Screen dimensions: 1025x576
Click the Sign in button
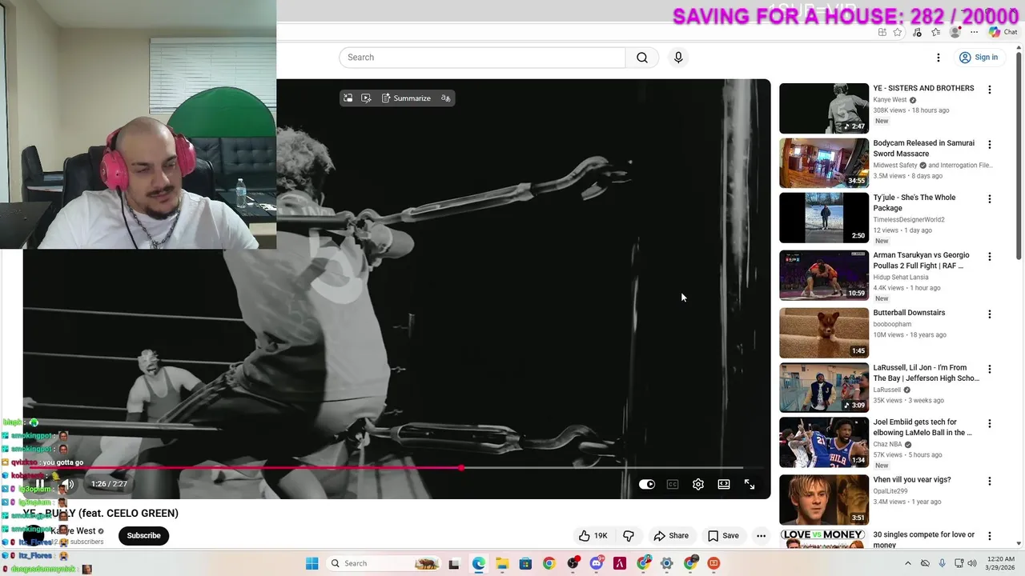pos(979,58)
